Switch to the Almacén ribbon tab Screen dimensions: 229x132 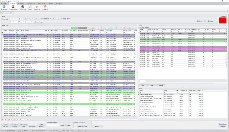(x=59, y=3)
